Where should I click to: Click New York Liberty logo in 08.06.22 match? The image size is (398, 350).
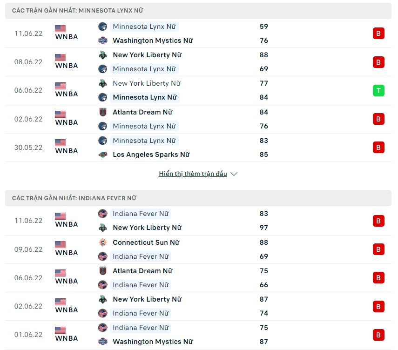click(103, 55)
